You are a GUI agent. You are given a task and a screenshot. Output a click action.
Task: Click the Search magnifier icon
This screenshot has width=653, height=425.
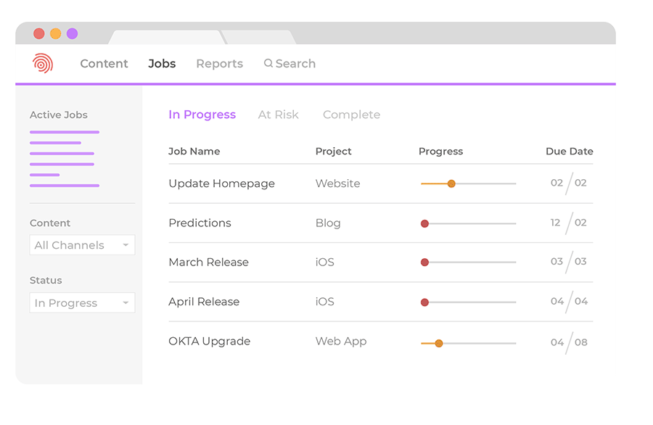point(268,64)
